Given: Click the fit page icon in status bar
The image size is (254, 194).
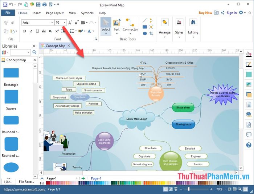Looking at the screenshot, I should [x=229, y=189].
